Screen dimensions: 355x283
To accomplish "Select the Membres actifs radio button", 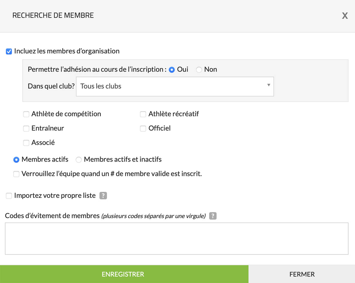I will pos(17,160).
